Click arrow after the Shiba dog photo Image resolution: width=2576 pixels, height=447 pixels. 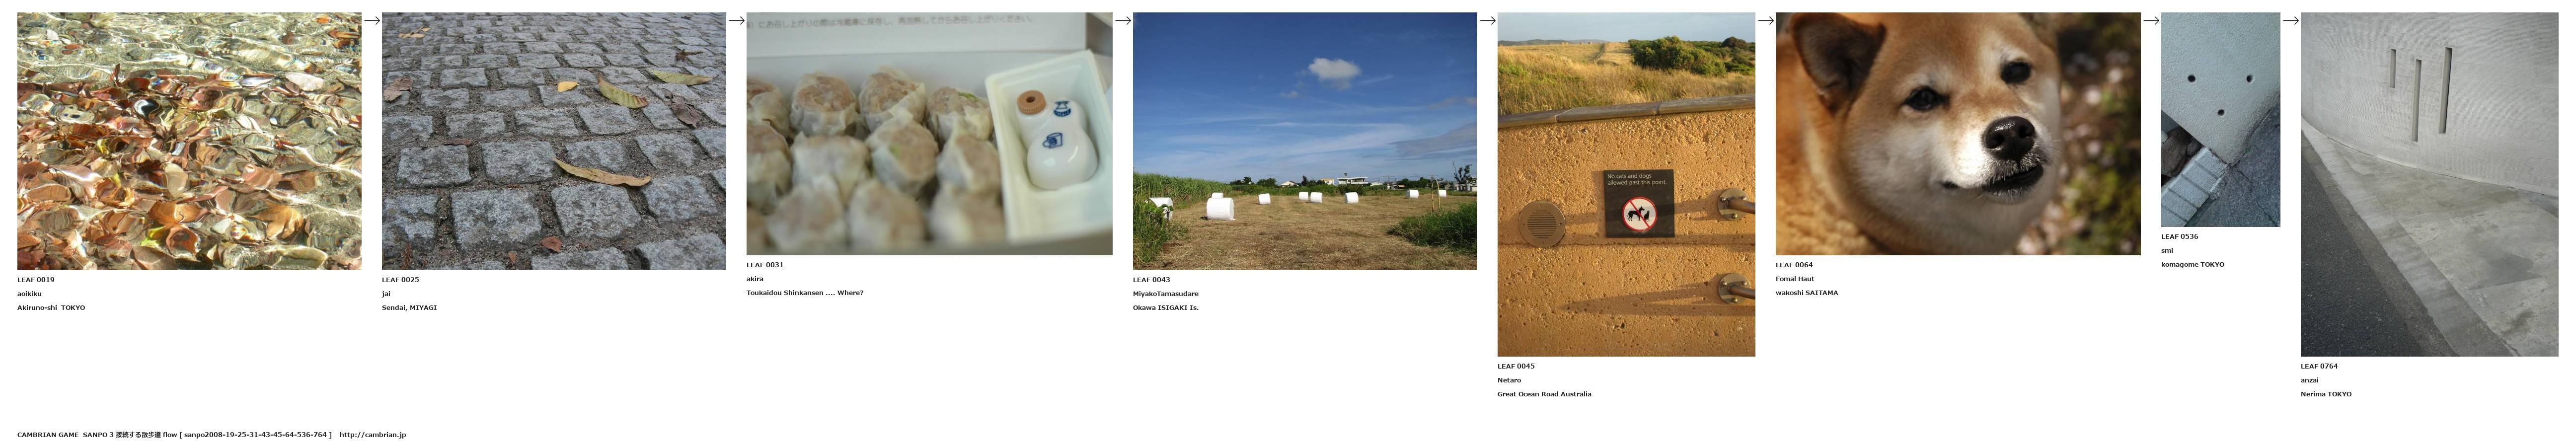[2151, 20]
